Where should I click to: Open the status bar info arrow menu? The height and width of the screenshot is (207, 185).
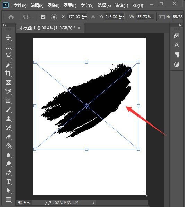click(93, 202)
